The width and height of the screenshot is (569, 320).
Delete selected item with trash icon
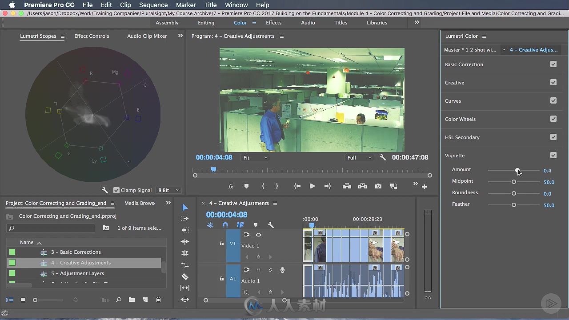(158, 300)
